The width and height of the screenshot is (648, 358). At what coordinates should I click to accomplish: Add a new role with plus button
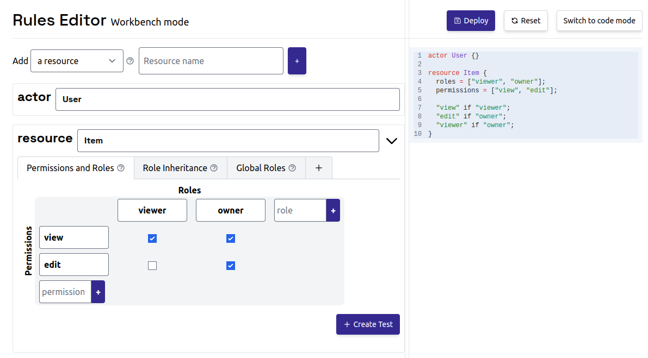point(333,210)
